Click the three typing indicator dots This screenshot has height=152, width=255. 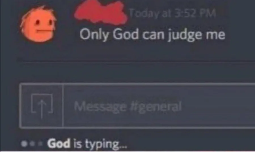32,144
